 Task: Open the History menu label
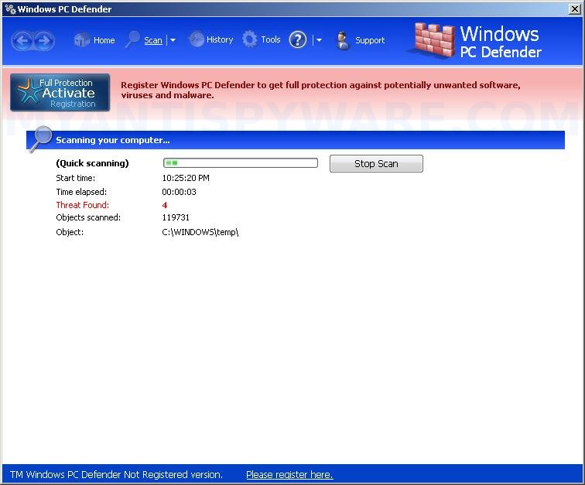[x=220, y=39]
